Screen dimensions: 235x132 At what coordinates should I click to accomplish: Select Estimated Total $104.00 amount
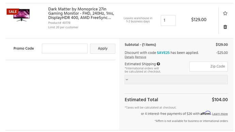[x=220, y=100]
